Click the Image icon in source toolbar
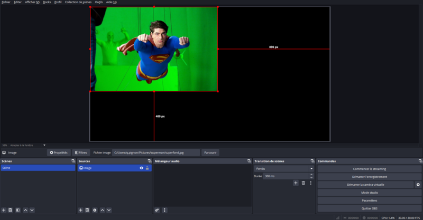Screen dimensions: 423x220 click(x=4, y=152)
